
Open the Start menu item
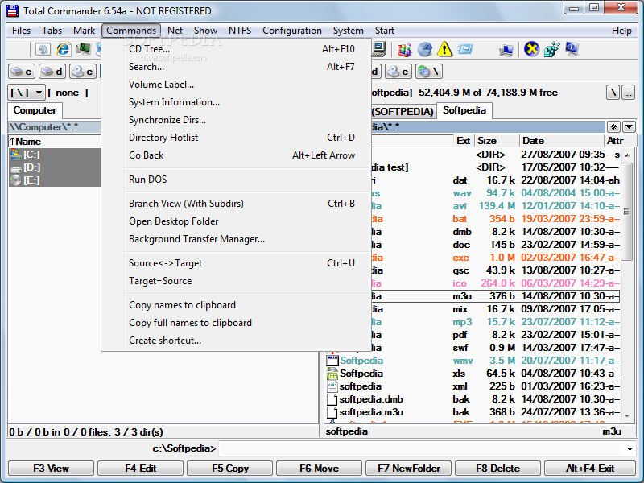385,31
